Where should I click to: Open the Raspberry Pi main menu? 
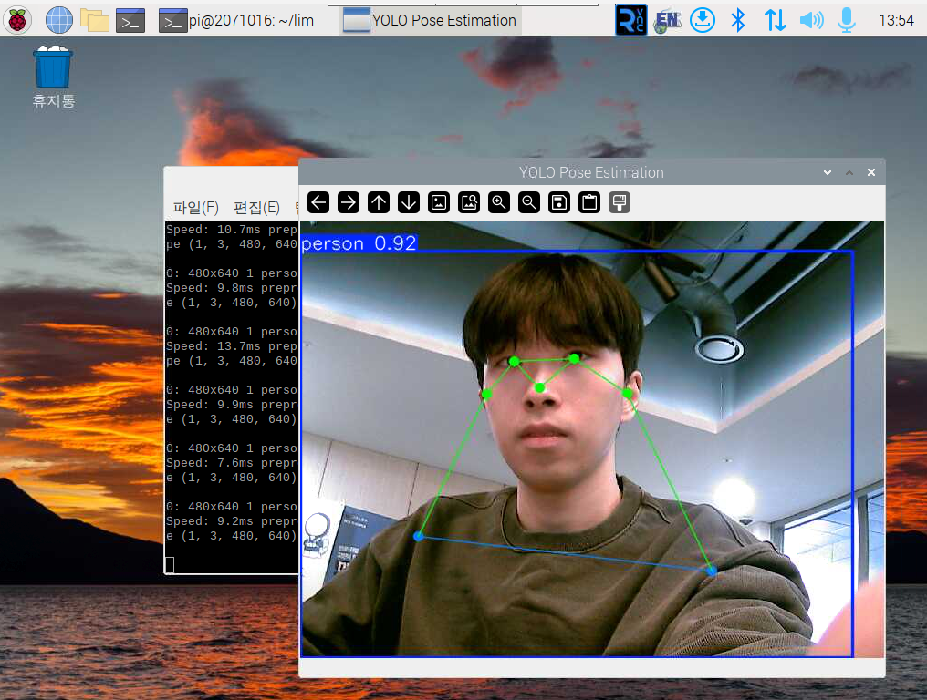tap(17, 20)
